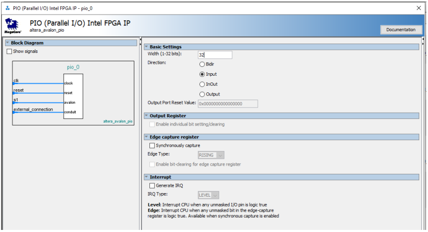
Task: Click the Width (1-32 bits) input field
Action: pyautogui.click(x=215, y=54)
